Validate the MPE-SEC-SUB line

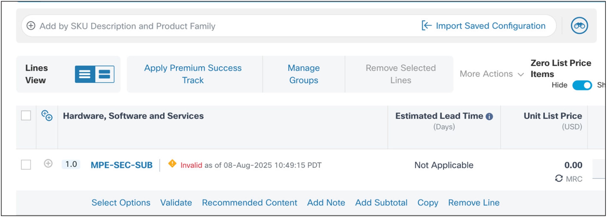pyautogui.click(x=176, y=202)
